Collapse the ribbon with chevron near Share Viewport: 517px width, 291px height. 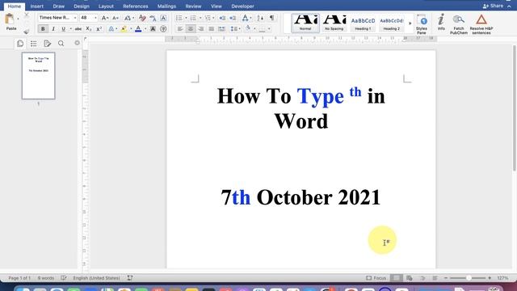[509, 6]
